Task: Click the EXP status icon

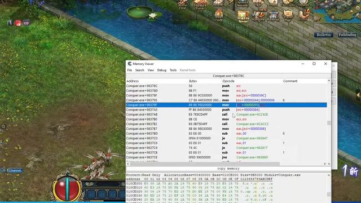Action: click(26, 23)
